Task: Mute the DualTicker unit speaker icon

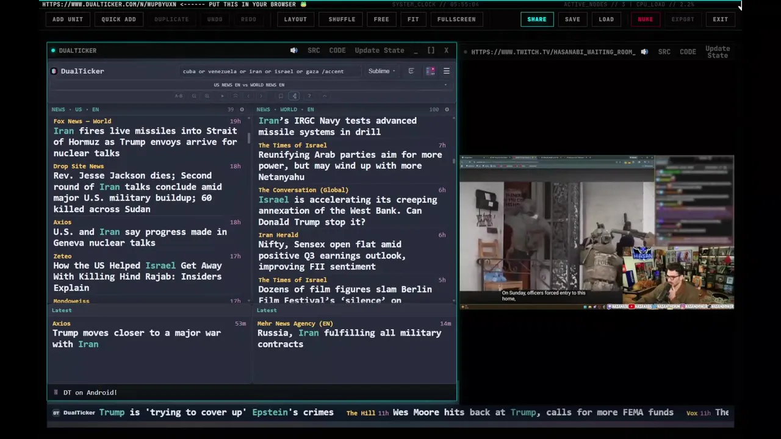Action: click(293, 51)
